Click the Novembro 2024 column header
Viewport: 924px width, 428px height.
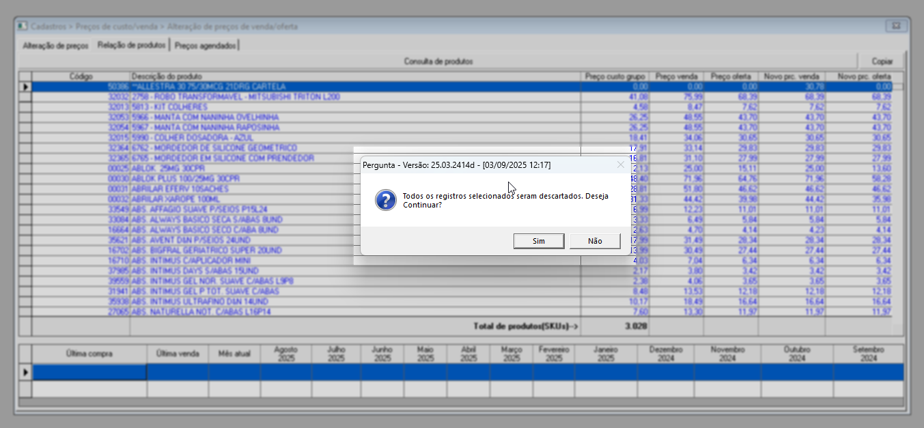pyautogui.click(x=727, y=354)
